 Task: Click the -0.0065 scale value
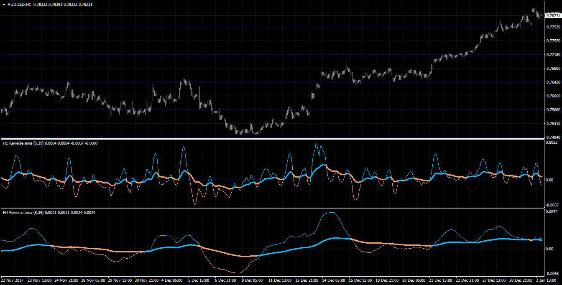click(552, 273)
